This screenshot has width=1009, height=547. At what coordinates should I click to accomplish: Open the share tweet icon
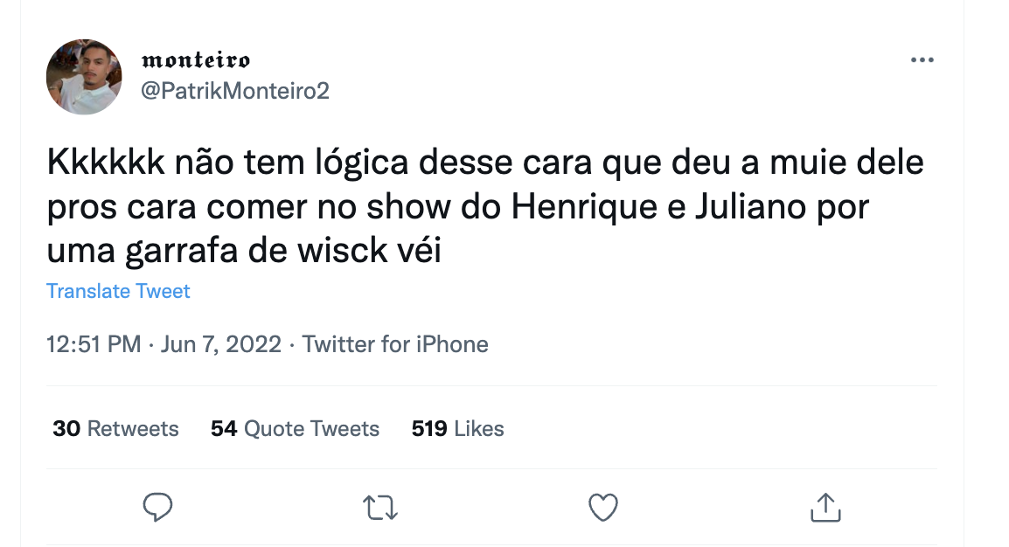click(825, 507)
